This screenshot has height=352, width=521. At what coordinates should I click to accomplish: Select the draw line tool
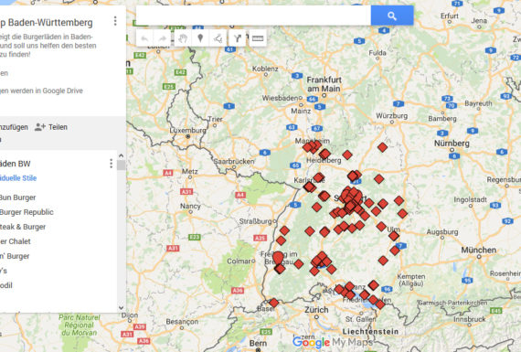coord(218,38)
